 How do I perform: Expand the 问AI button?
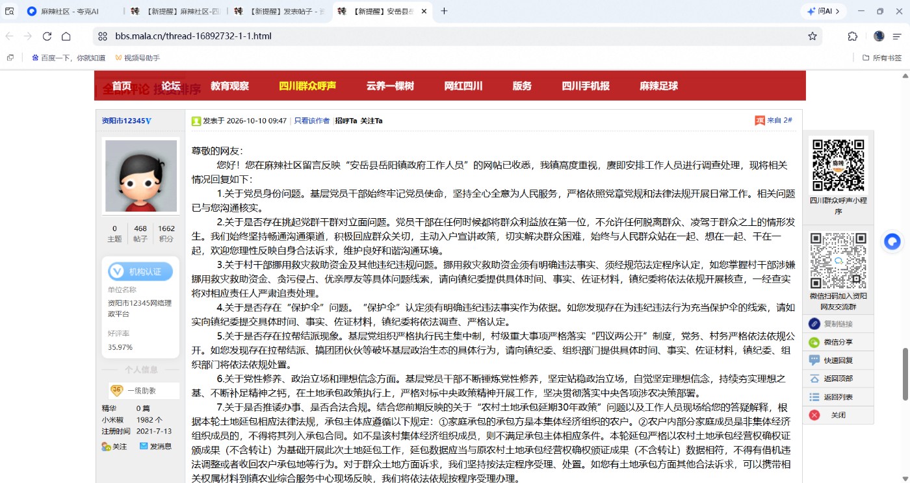[x=824, y=11]
